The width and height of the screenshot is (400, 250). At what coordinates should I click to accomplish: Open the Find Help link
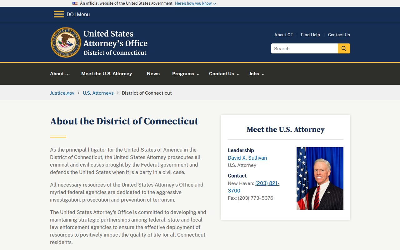(x=310, y=35)
